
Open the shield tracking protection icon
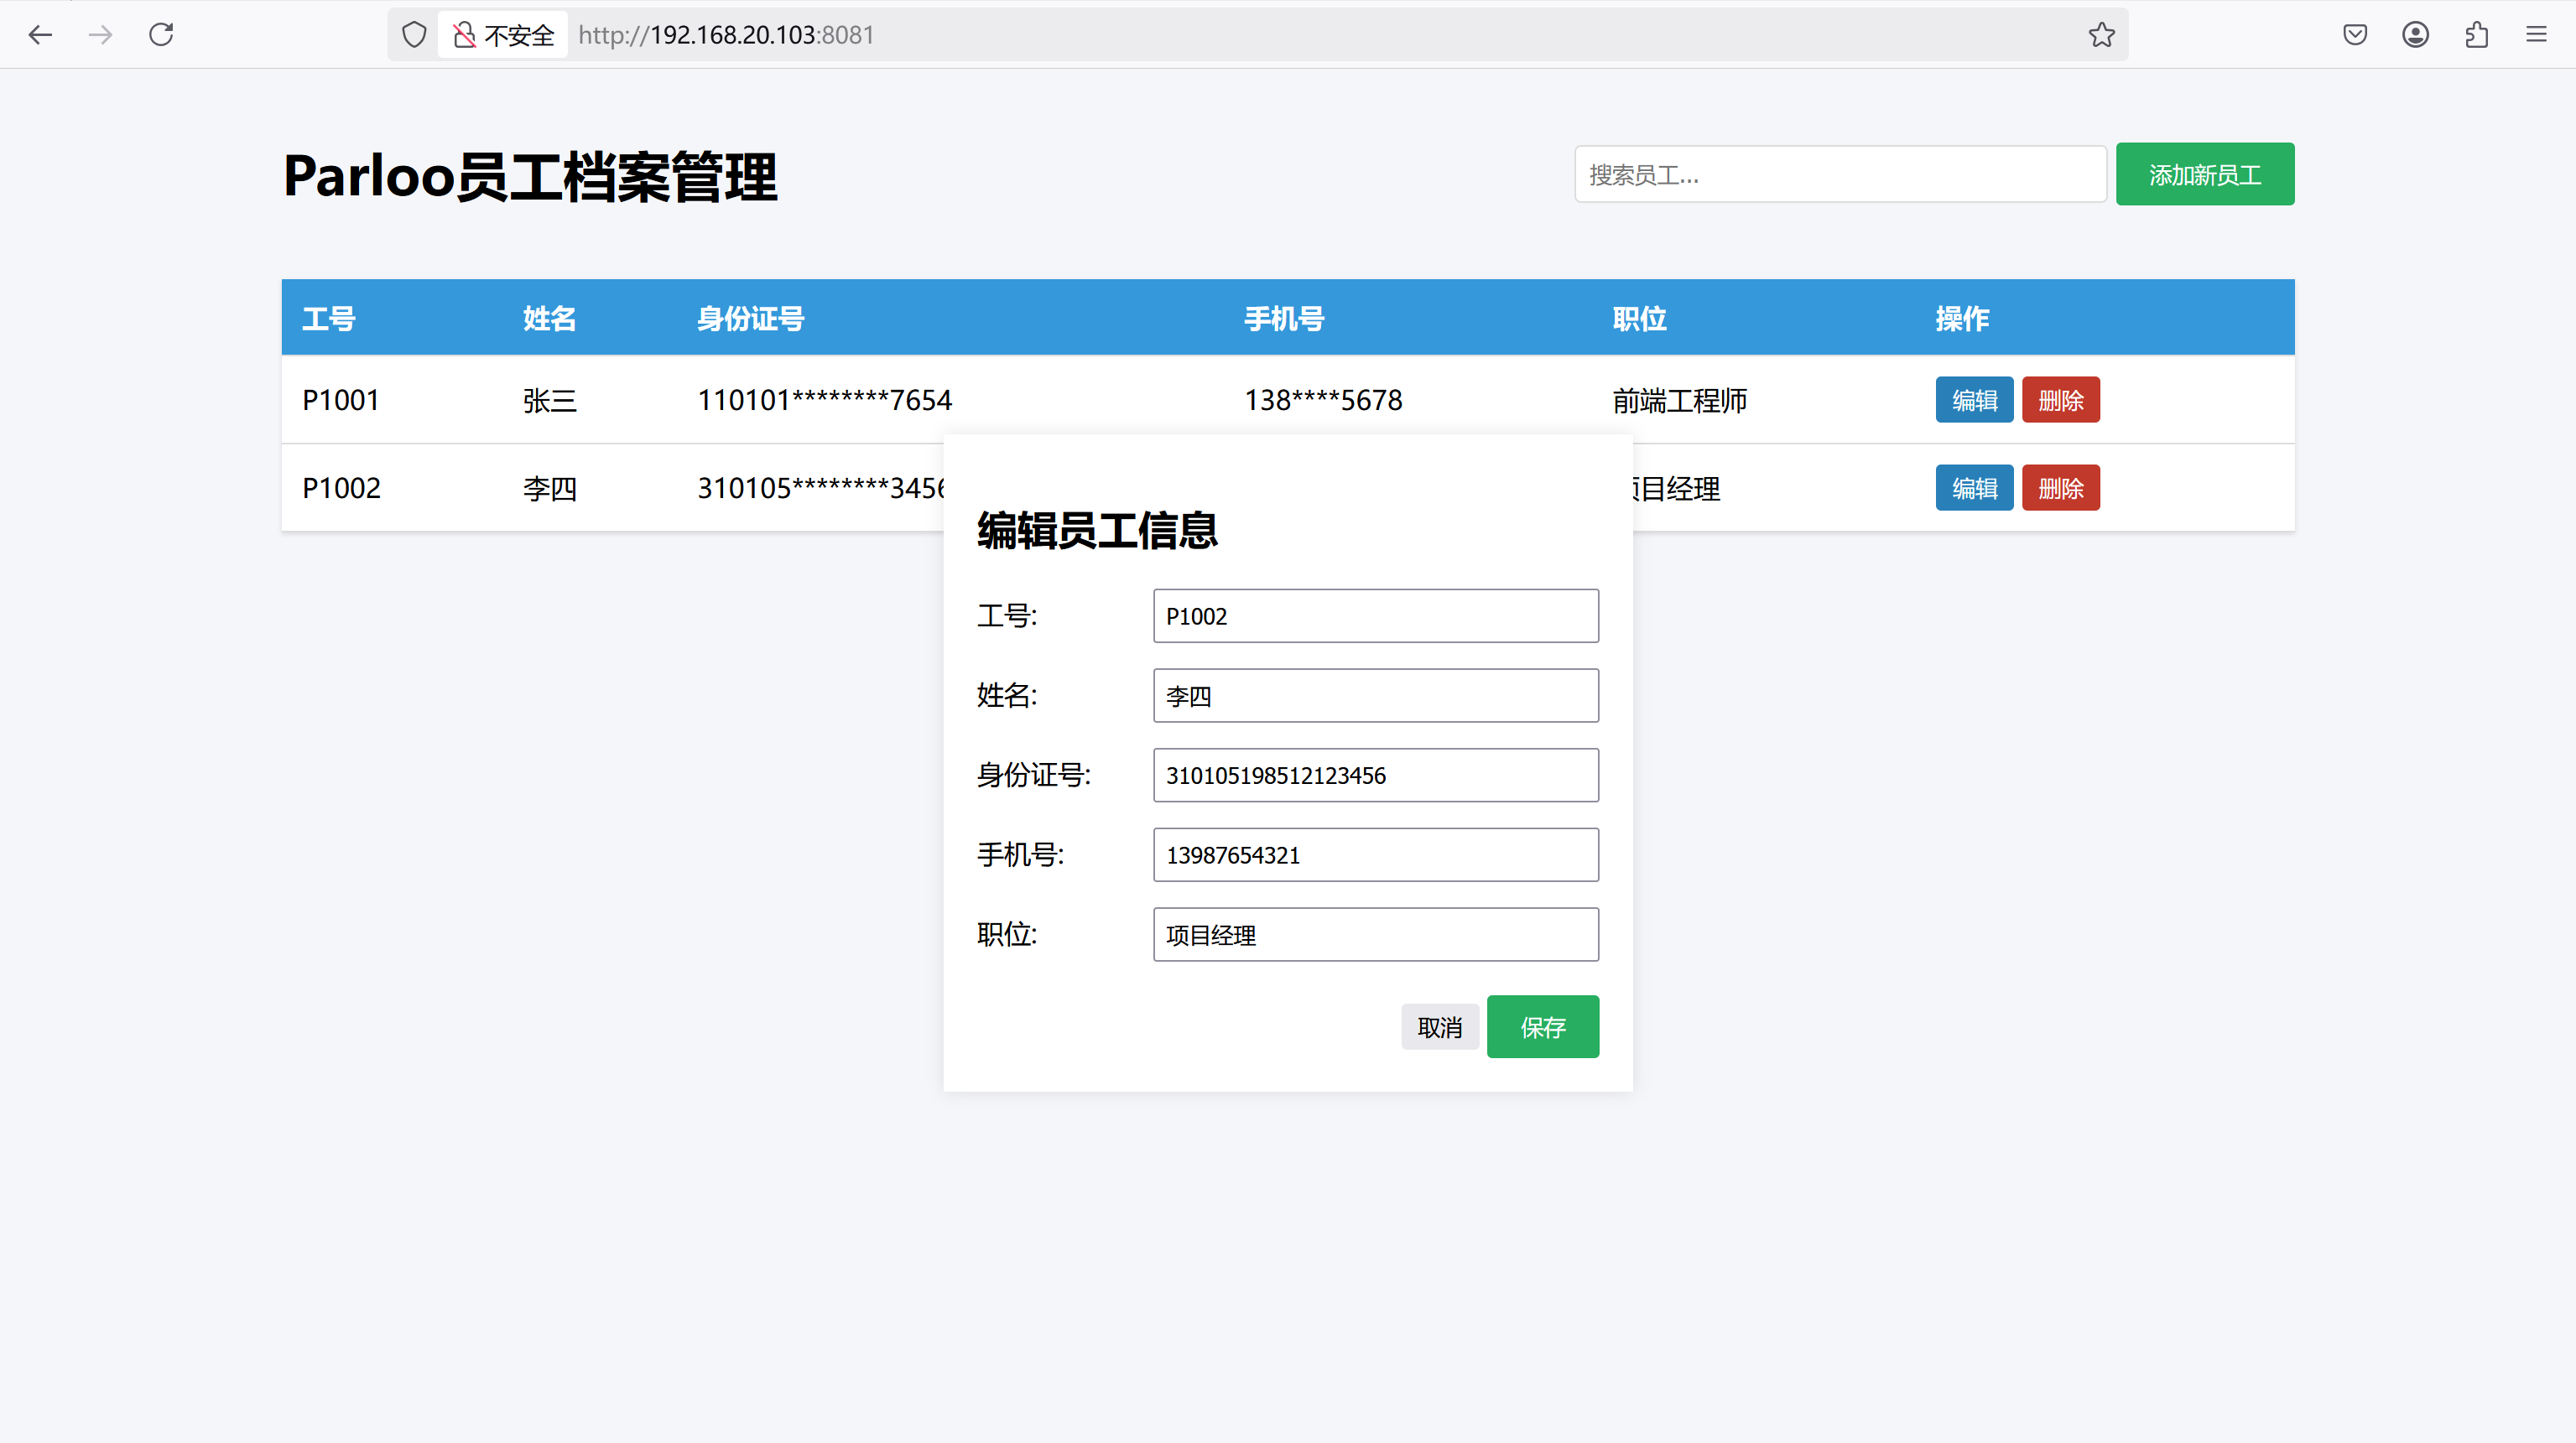pos(414,35)
